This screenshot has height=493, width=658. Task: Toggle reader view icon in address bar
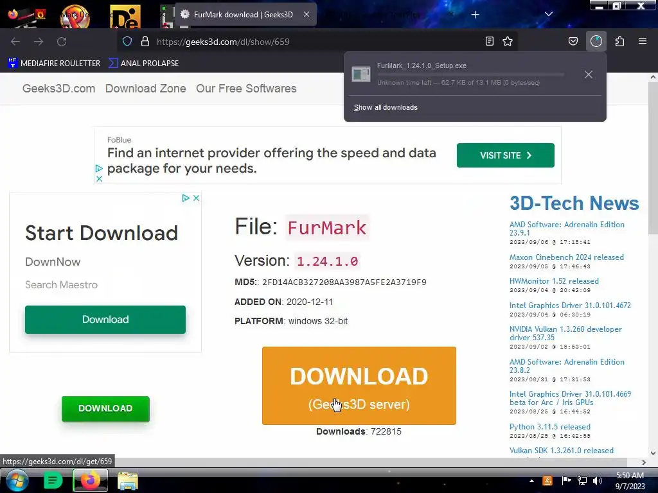point(489,41)
